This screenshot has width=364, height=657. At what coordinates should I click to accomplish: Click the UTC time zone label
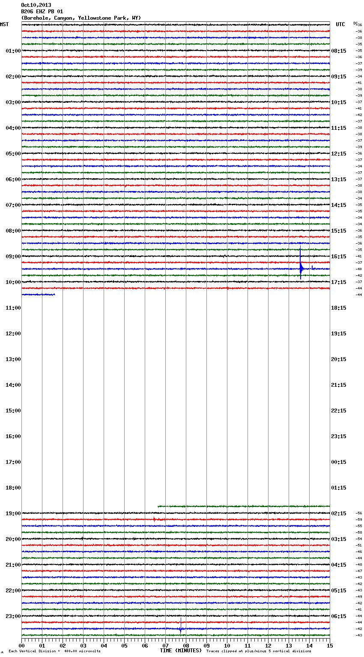pyautogui.click(x=340, y=24)
